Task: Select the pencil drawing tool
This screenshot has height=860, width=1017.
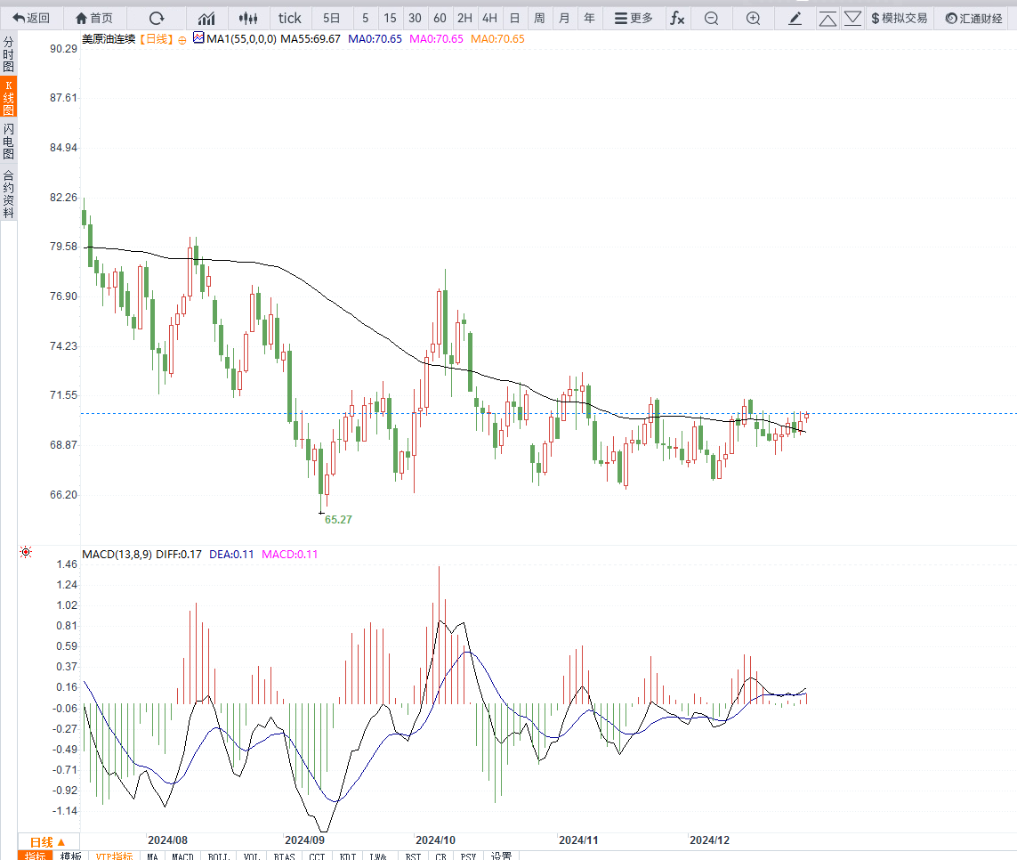Action: [x=795, y=18]
